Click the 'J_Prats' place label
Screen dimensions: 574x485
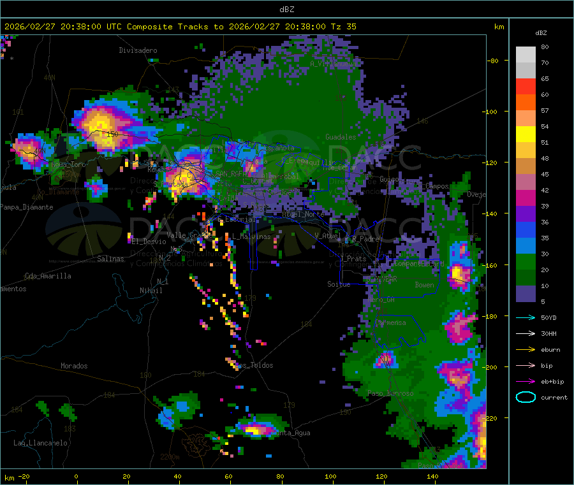coord(353,259)
